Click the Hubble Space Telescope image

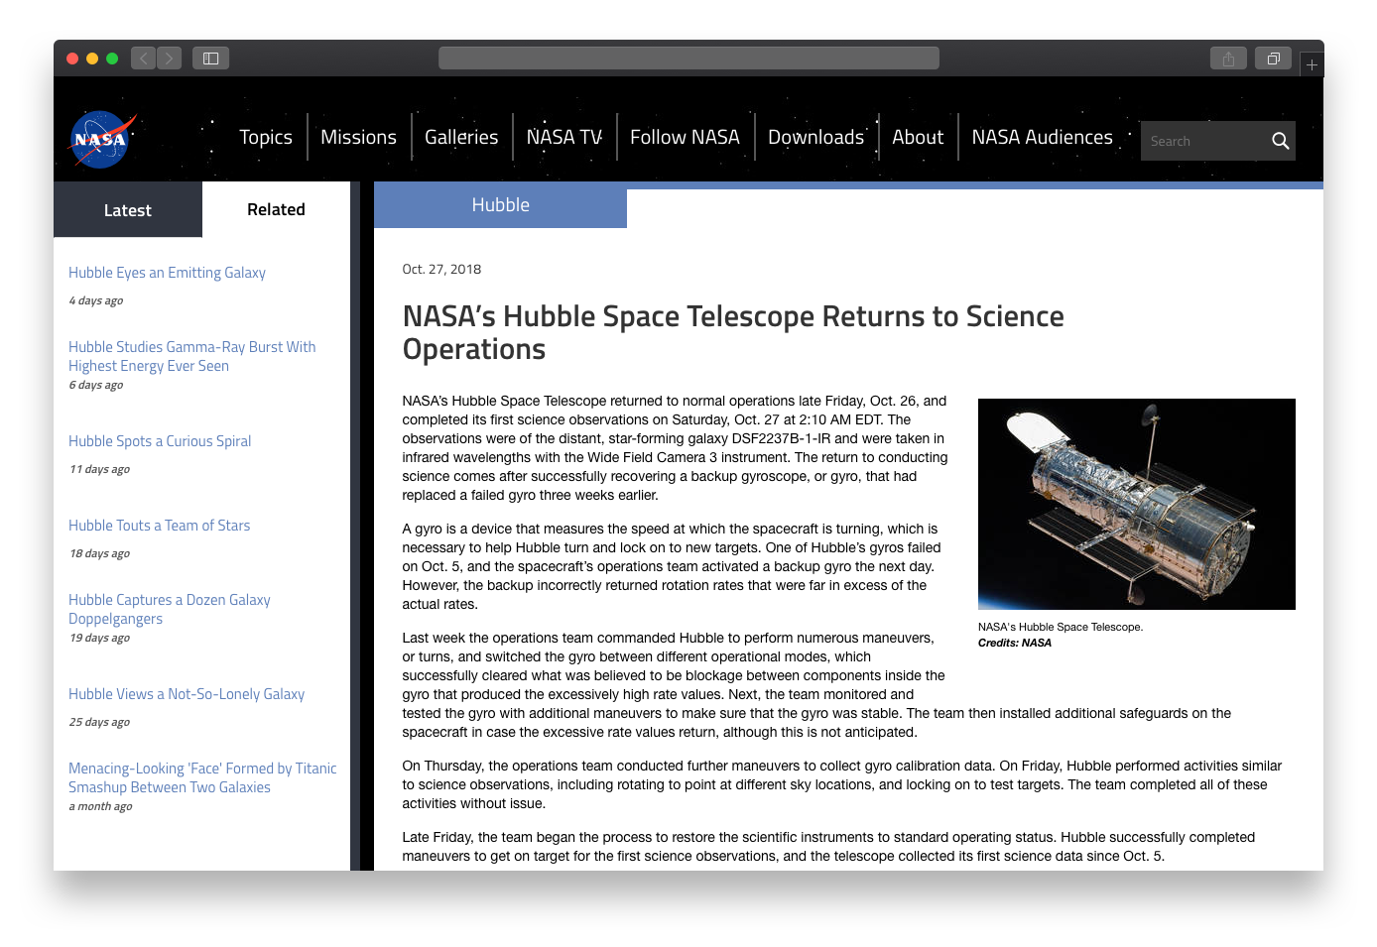1136,504
